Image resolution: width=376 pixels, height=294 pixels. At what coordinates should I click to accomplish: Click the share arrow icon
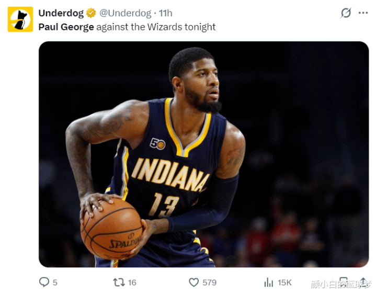tap(363, 282)
